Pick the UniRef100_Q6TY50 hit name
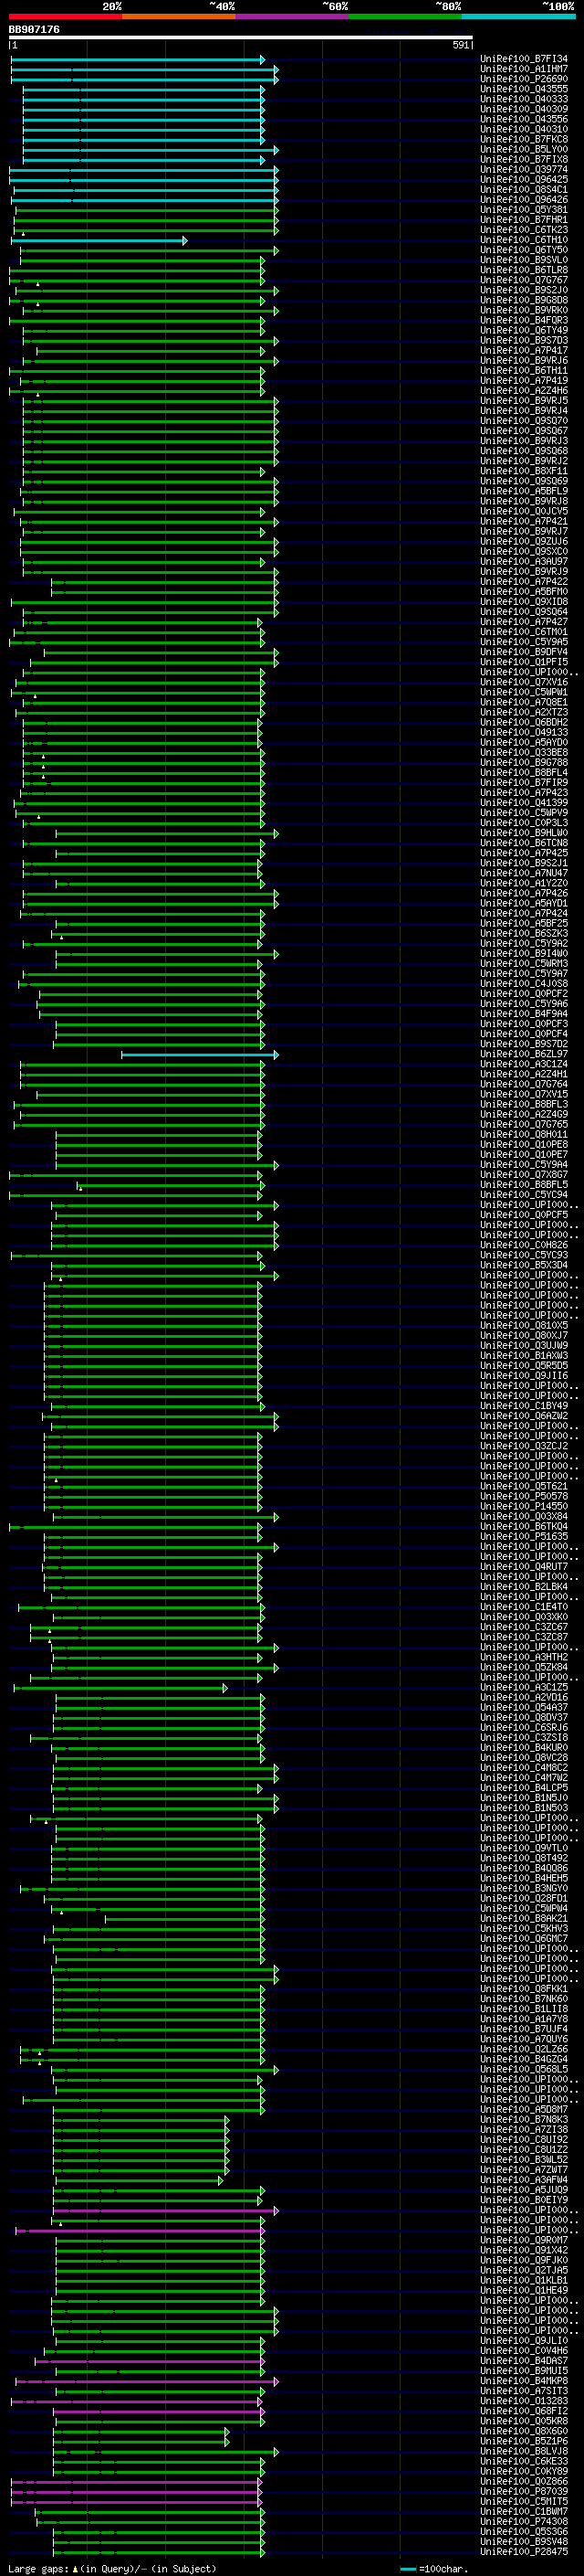This screenshot has height=2576, width=584. pyautogui.click(x=524, y=250)
